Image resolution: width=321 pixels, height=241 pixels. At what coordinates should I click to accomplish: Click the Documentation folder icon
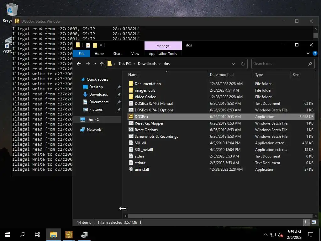[131, 83]
